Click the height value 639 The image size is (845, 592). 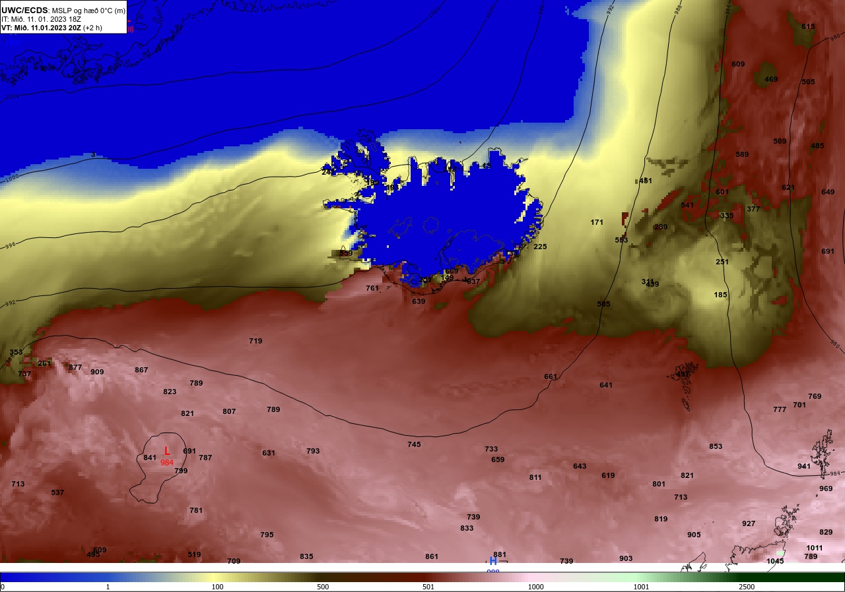419,301
